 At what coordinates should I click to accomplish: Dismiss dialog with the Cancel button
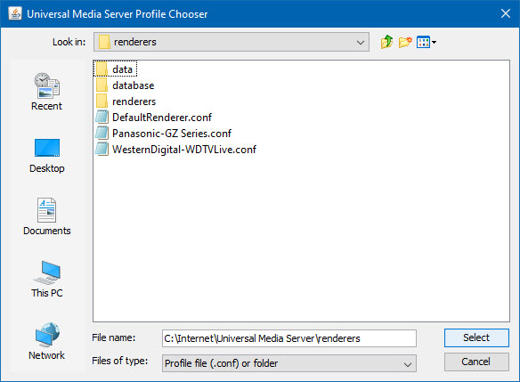[x=476, y=362]
